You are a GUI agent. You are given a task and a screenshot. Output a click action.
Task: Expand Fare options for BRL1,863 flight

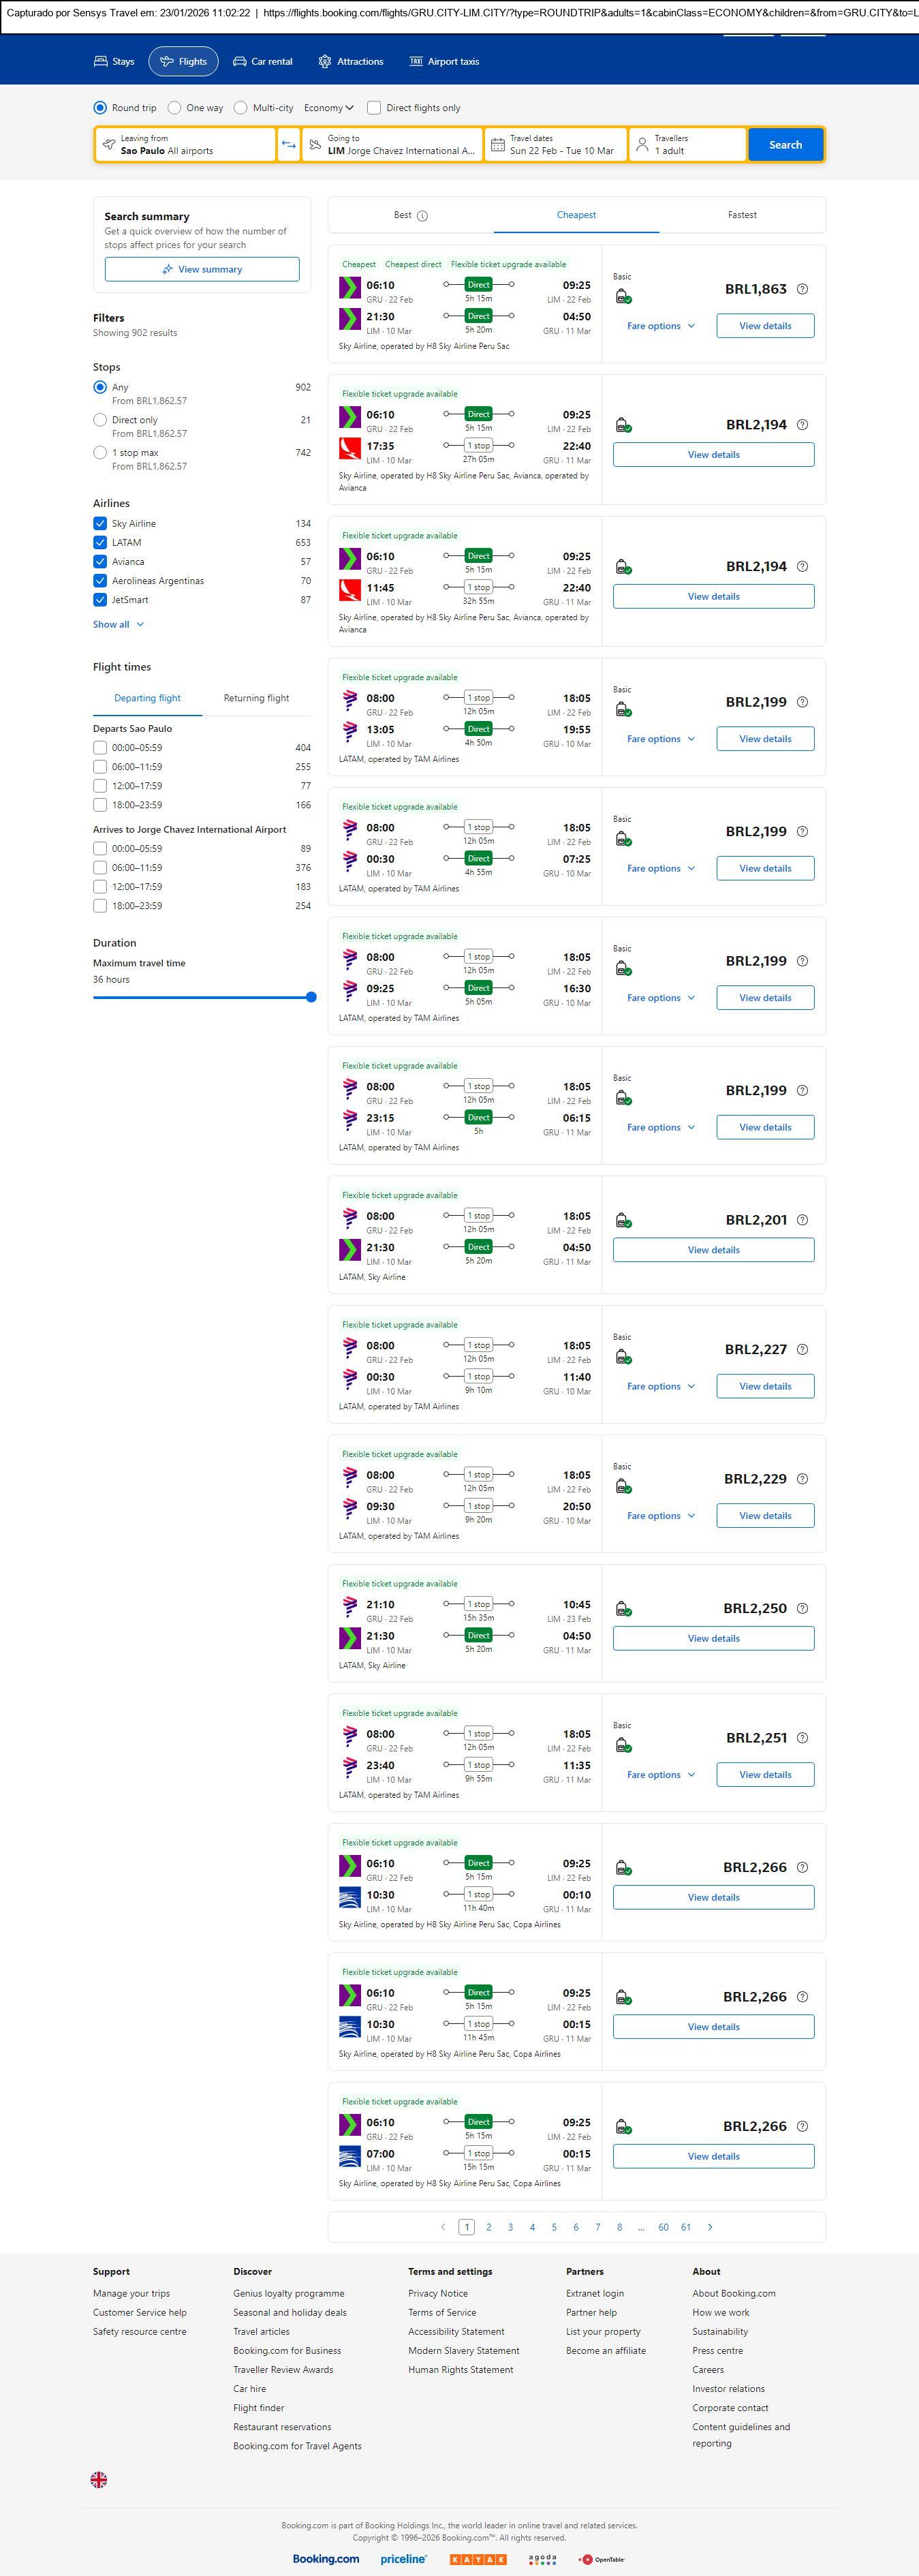[660, 326]
